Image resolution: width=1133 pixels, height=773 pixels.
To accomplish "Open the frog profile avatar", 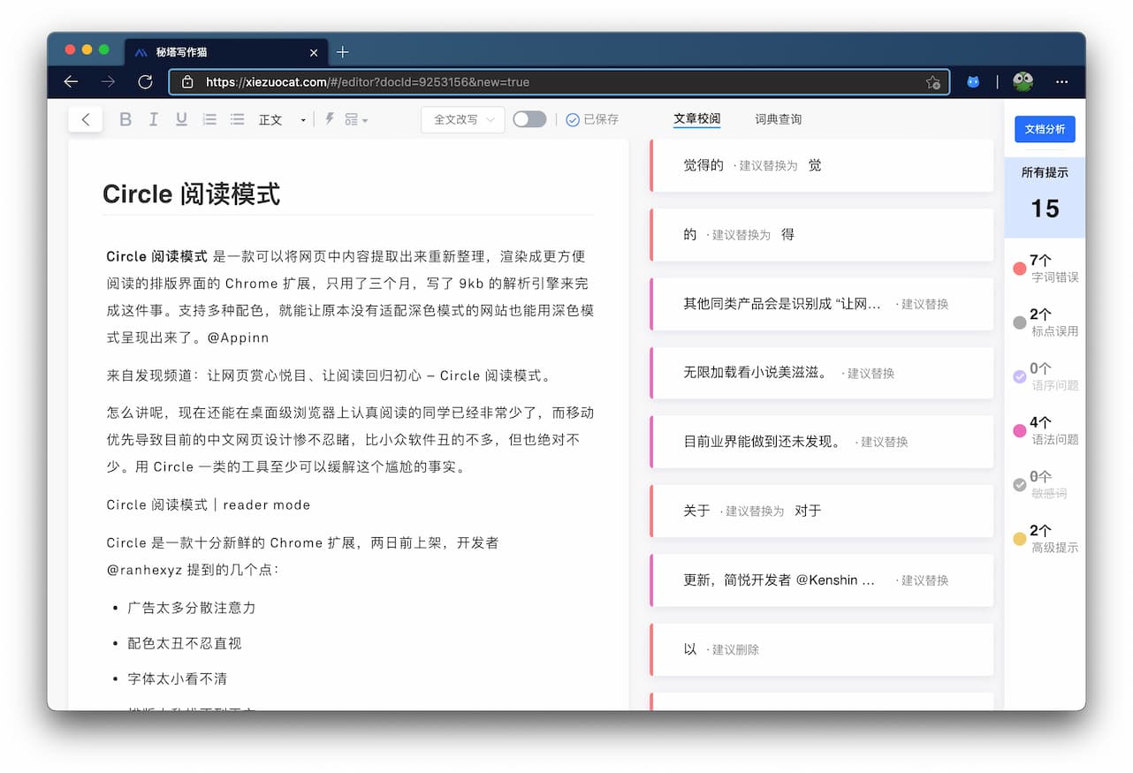I will pyautogui.click(x=1023, y=82).
